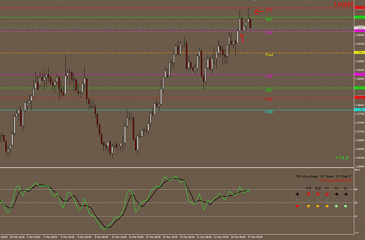Click the green S61 support label
Screen dimensions: 365x240
click(269, 90)
